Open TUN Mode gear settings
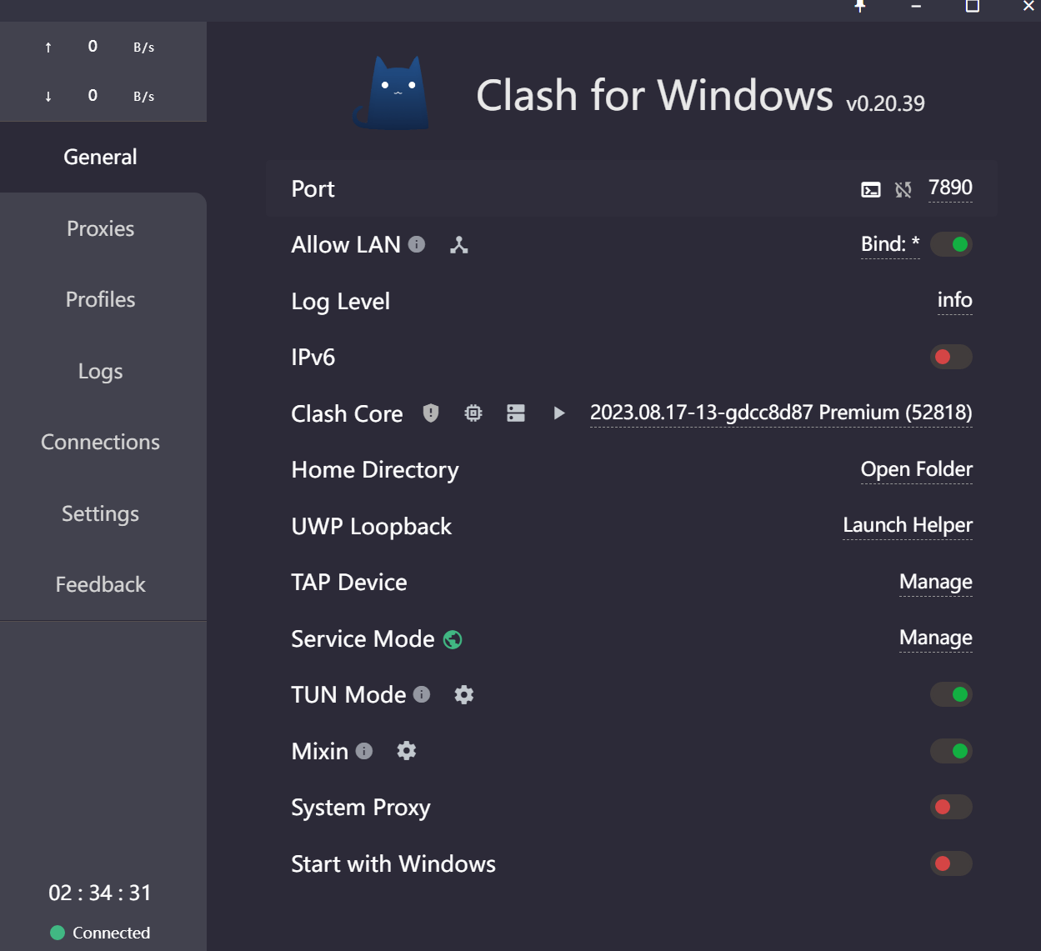The image size is (1041, 951). [x=464, y=694]
